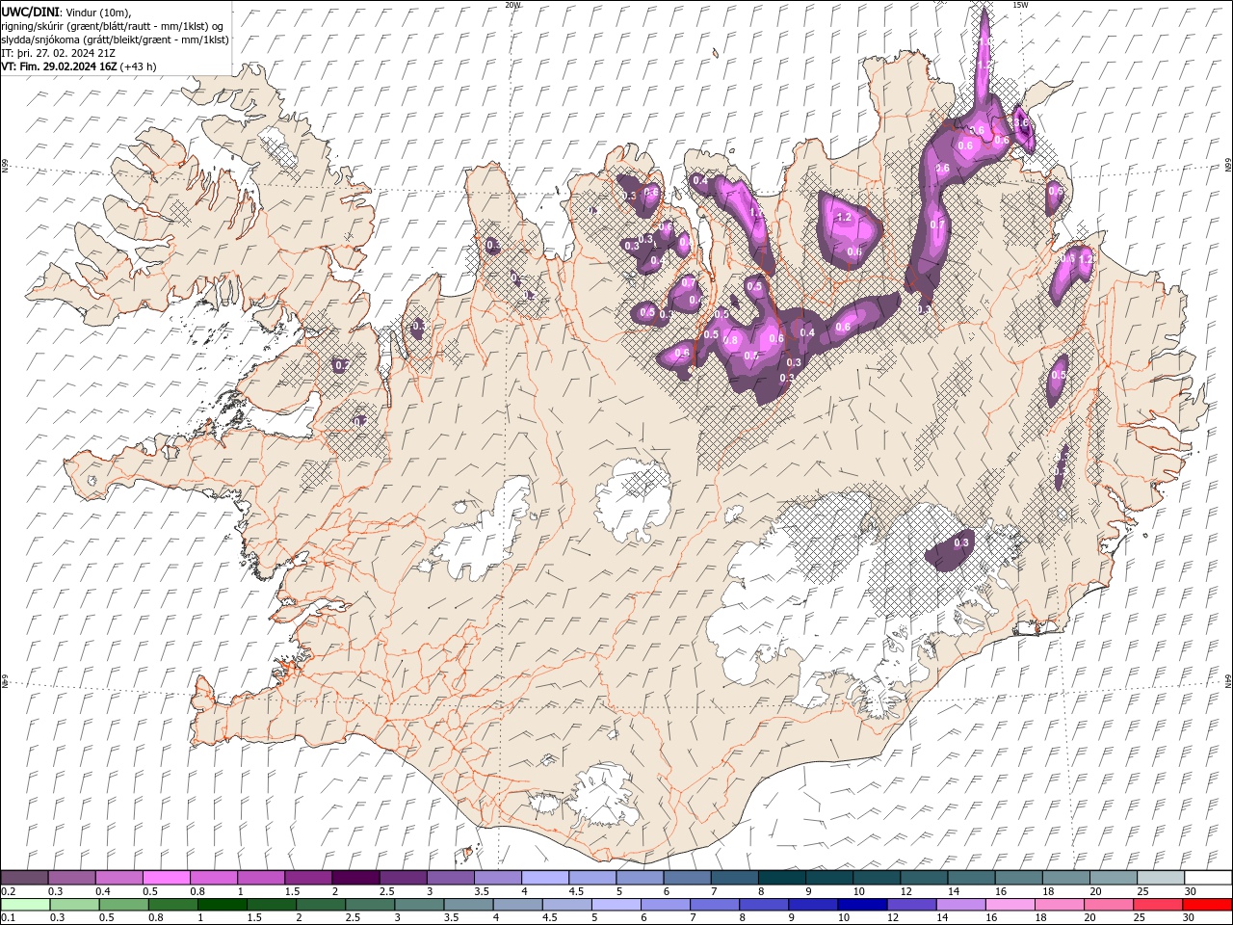Click the 8 blue swatch in lower legend
Image resolution: width=1233 pixels, height=925 pixels.
point(763,905)
